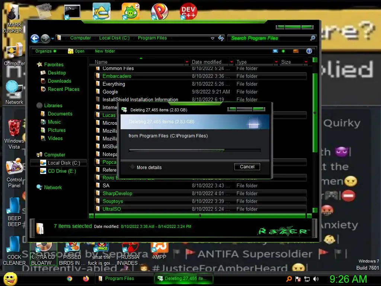Open the Organize menu

pyautogui.click(x=46, y=51)
